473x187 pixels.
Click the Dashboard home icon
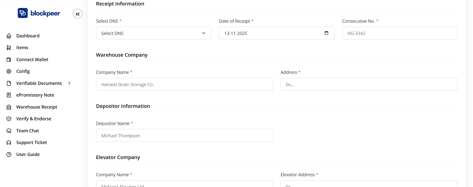pos(9,36)
